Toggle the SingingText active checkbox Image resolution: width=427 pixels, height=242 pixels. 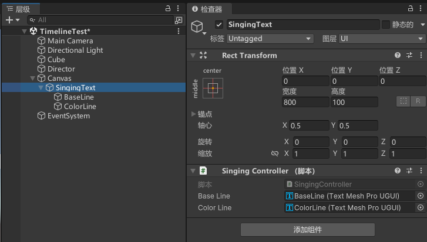click(x=219, y=25)
